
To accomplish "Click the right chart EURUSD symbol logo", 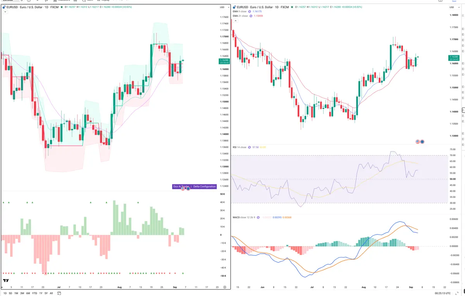I will point(234,7).
